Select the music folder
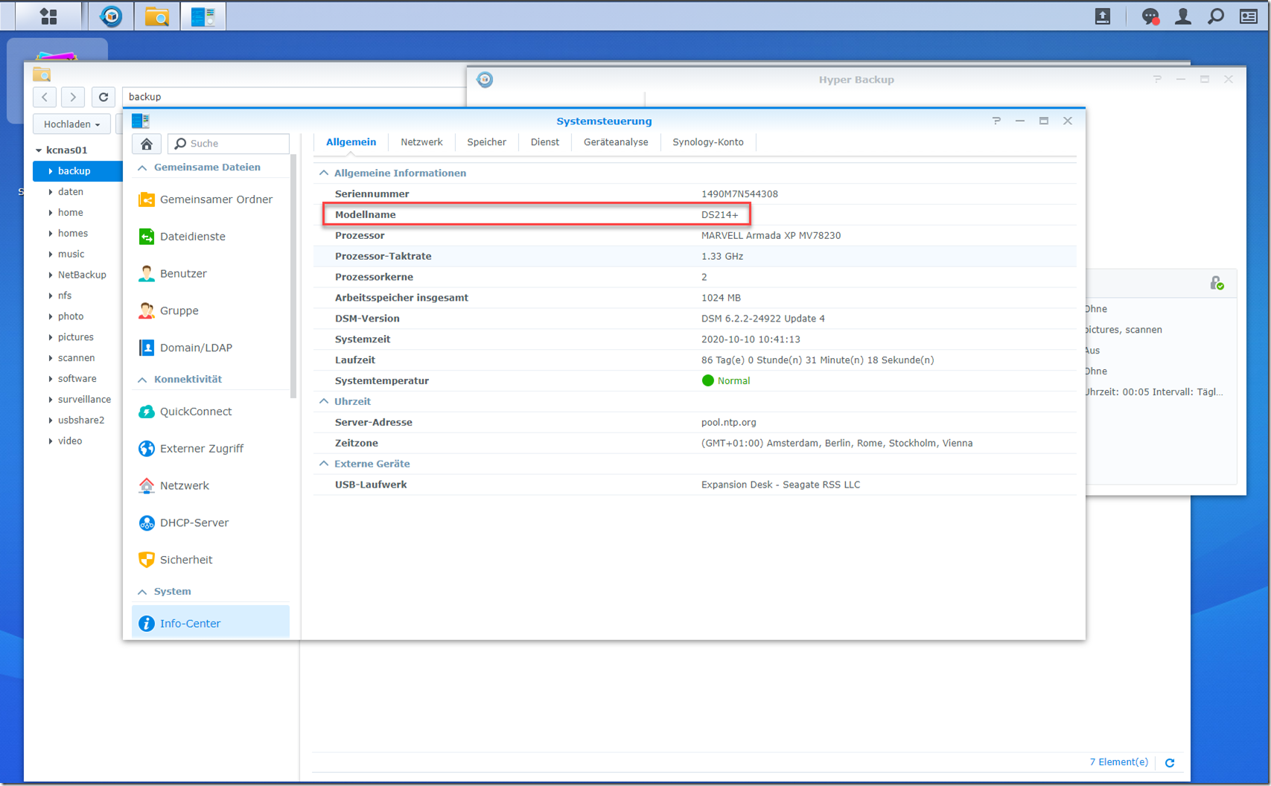1271x786 pixels. pyautogui.click(x=71, y=255)
